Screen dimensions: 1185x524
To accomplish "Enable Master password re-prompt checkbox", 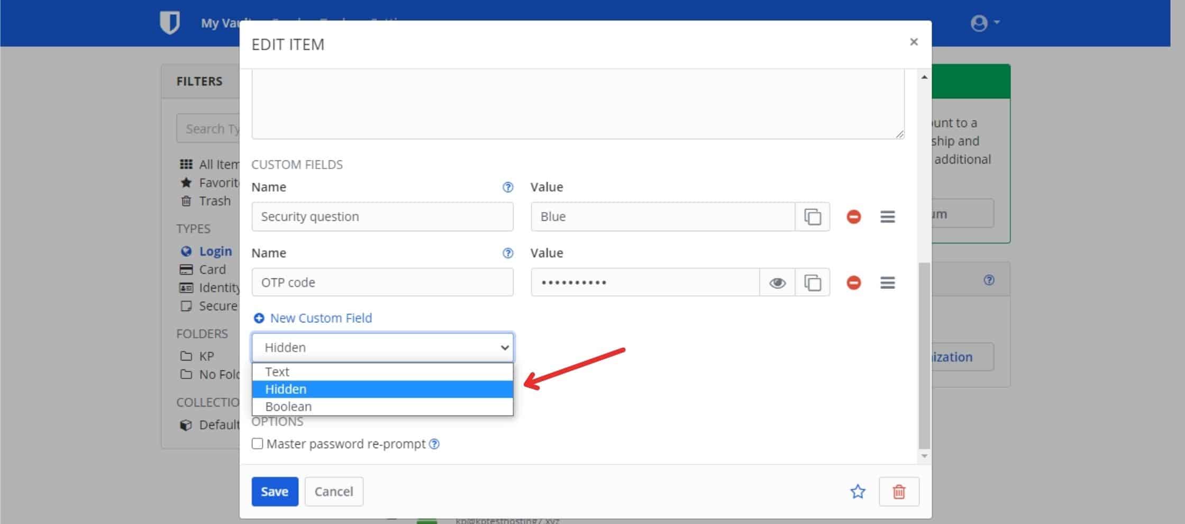I will click(x=258, y=444).
